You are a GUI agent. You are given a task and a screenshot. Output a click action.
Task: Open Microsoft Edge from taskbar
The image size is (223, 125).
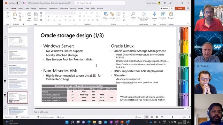click(x=89, y=122)
